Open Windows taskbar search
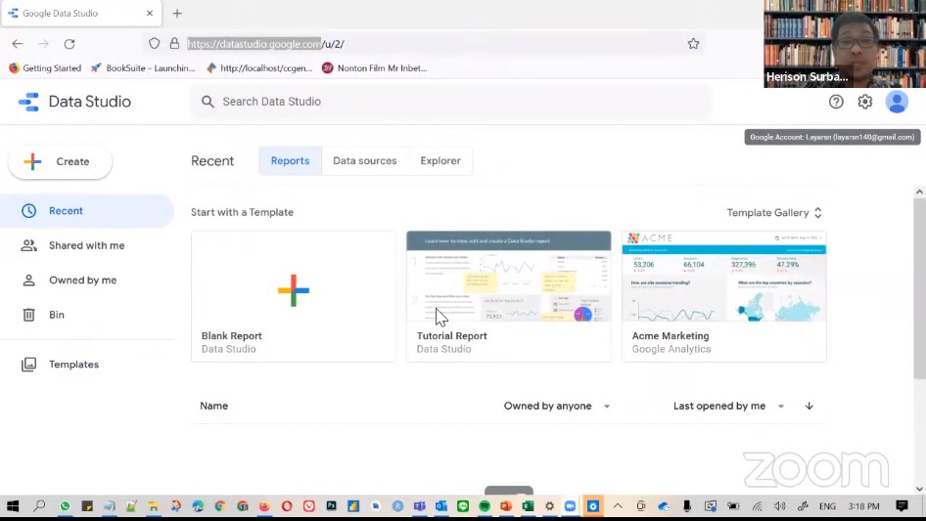The width and height of the screenshot is (926, 521). click(39, 506)
